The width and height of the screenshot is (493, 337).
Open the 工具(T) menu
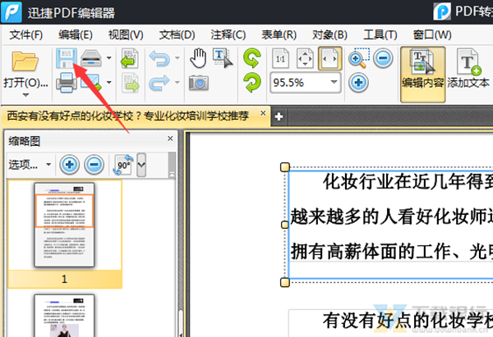pyautogui.click(x=380, y=34)
